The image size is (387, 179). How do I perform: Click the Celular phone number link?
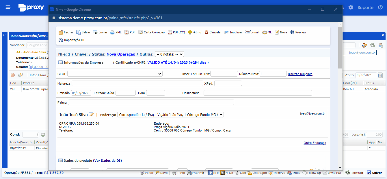(38, 67)
